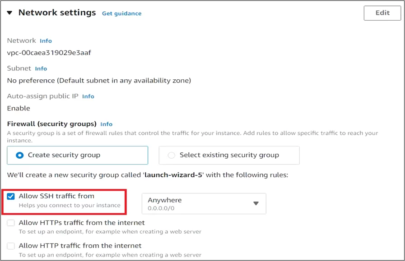This screenshot has height=261, width=405.
Task: Open the Get guidance link
Action: pyautogui.click(x=121, y=14)
